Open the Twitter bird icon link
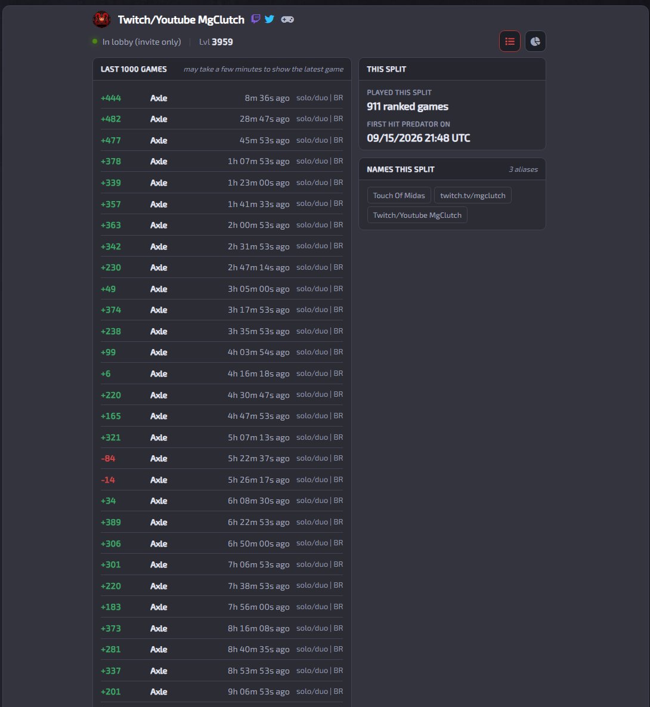Viewport: 650px width, 707px height. (270, 19)
